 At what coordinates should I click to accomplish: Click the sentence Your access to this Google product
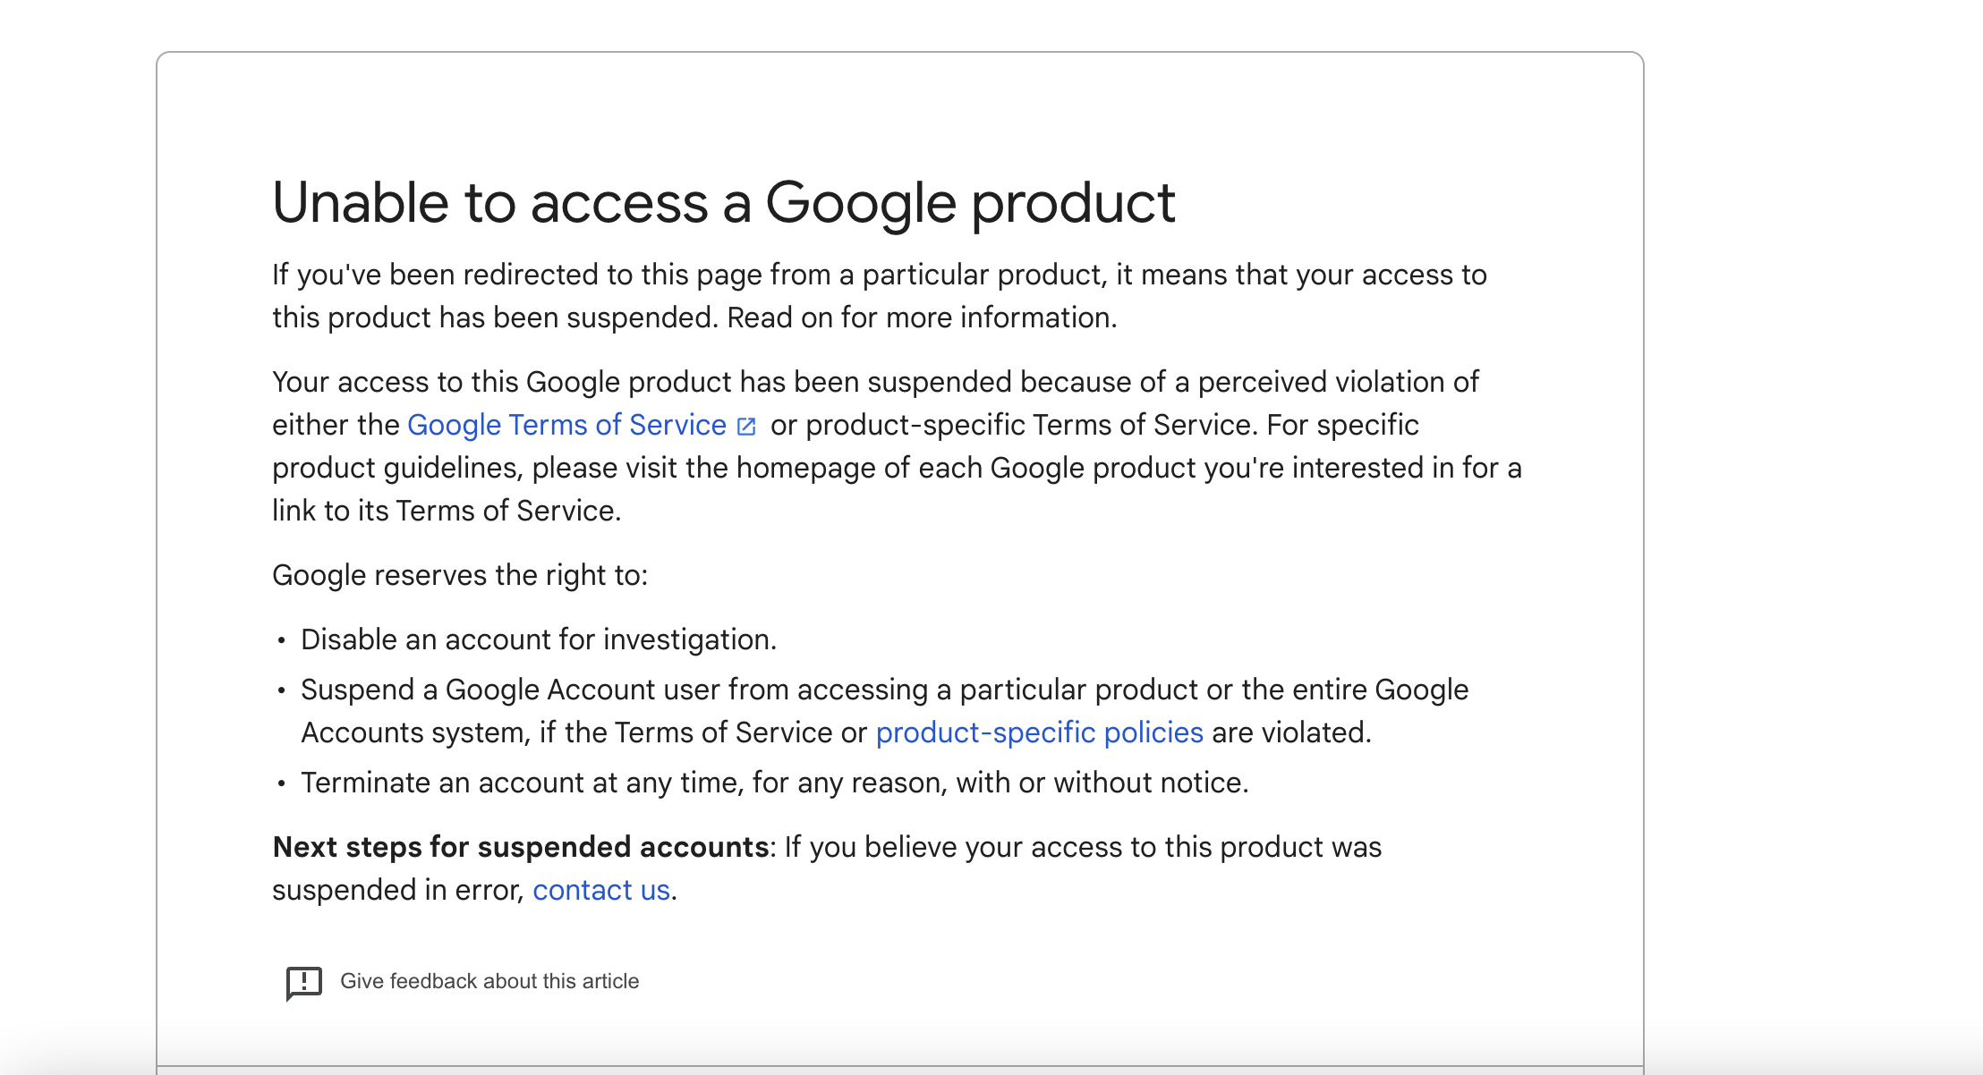[874, 382]
